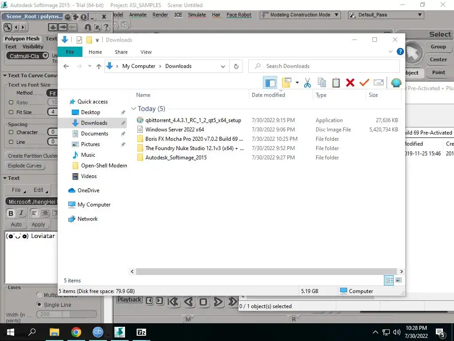
Task: Click the blue Explorer help icon
Action: (400, 52)
